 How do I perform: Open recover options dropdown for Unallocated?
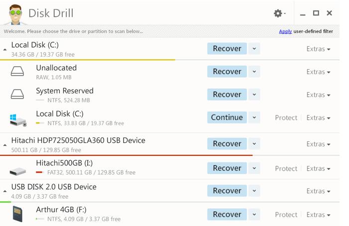[254, 71]
